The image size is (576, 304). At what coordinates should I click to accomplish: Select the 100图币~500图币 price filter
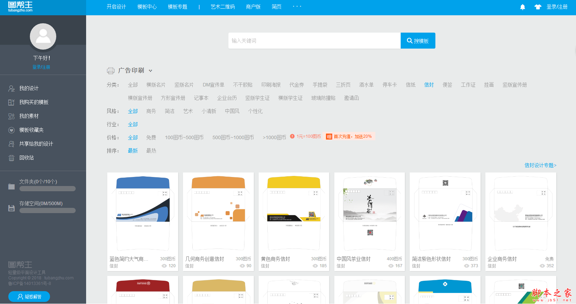tap(184, 138)
